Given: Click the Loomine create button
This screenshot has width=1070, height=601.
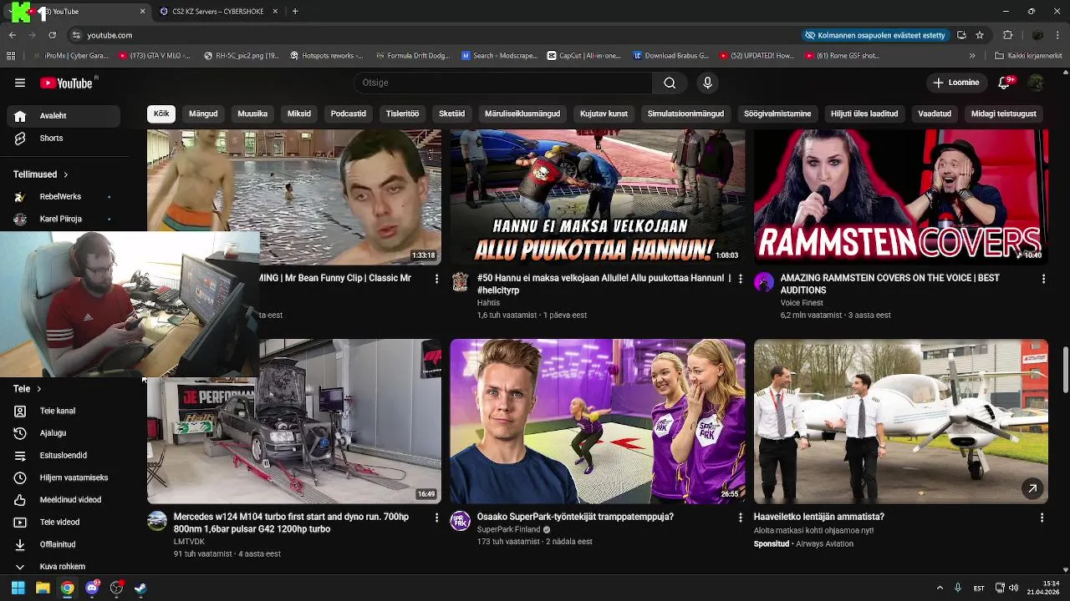Looking at the screenshot, I should (x=956, y=83).
